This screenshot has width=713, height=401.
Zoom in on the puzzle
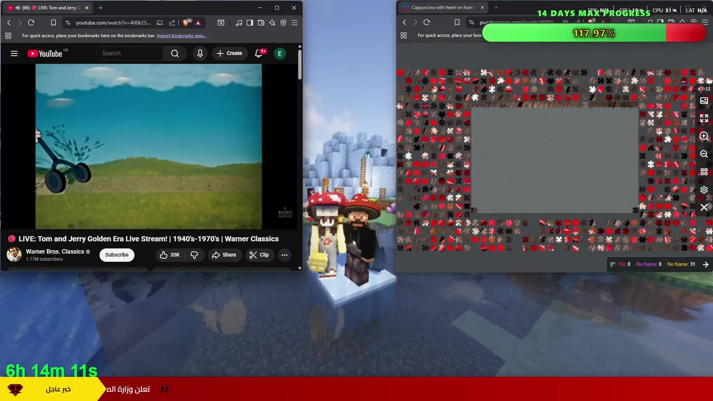click(x=704, y=136)
